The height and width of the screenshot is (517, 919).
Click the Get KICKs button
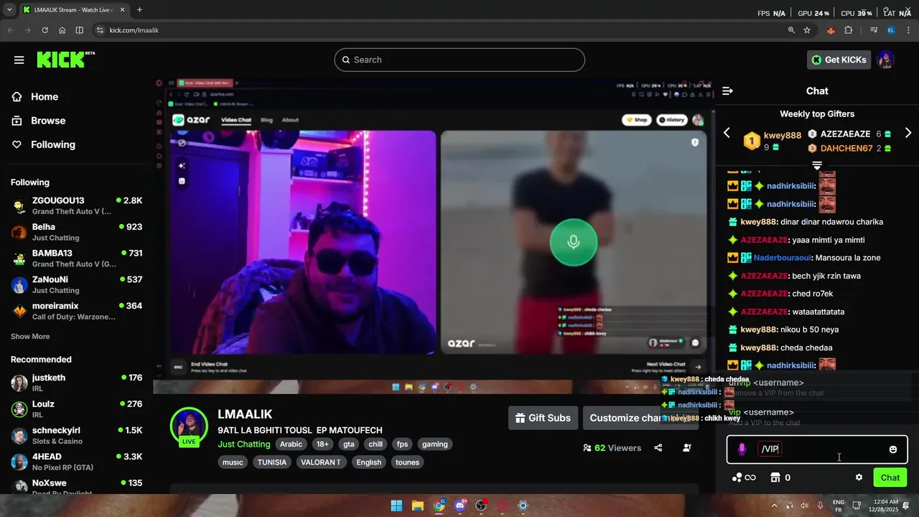pyautogui.click(x=839, y=60)
